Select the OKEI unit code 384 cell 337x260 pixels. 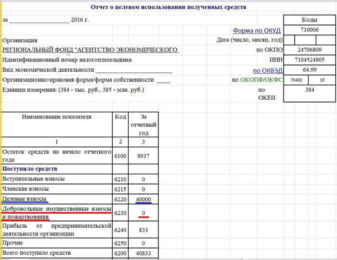click(x=310, y=90)
